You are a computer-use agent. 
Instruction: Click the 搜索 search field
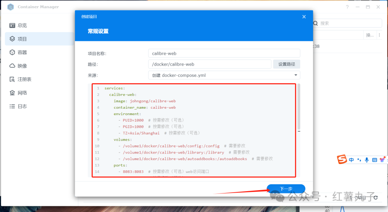point(347,23)
